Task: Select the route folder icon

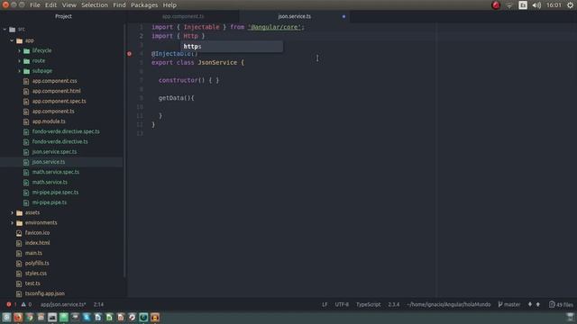Action: pos(26,61)
